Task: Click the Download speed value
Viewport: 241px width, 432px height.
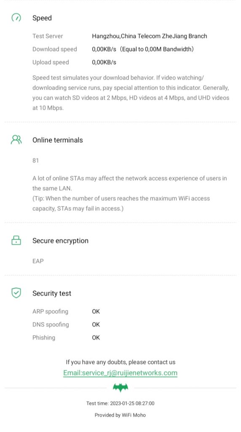Action: click(x=143, y=49)
